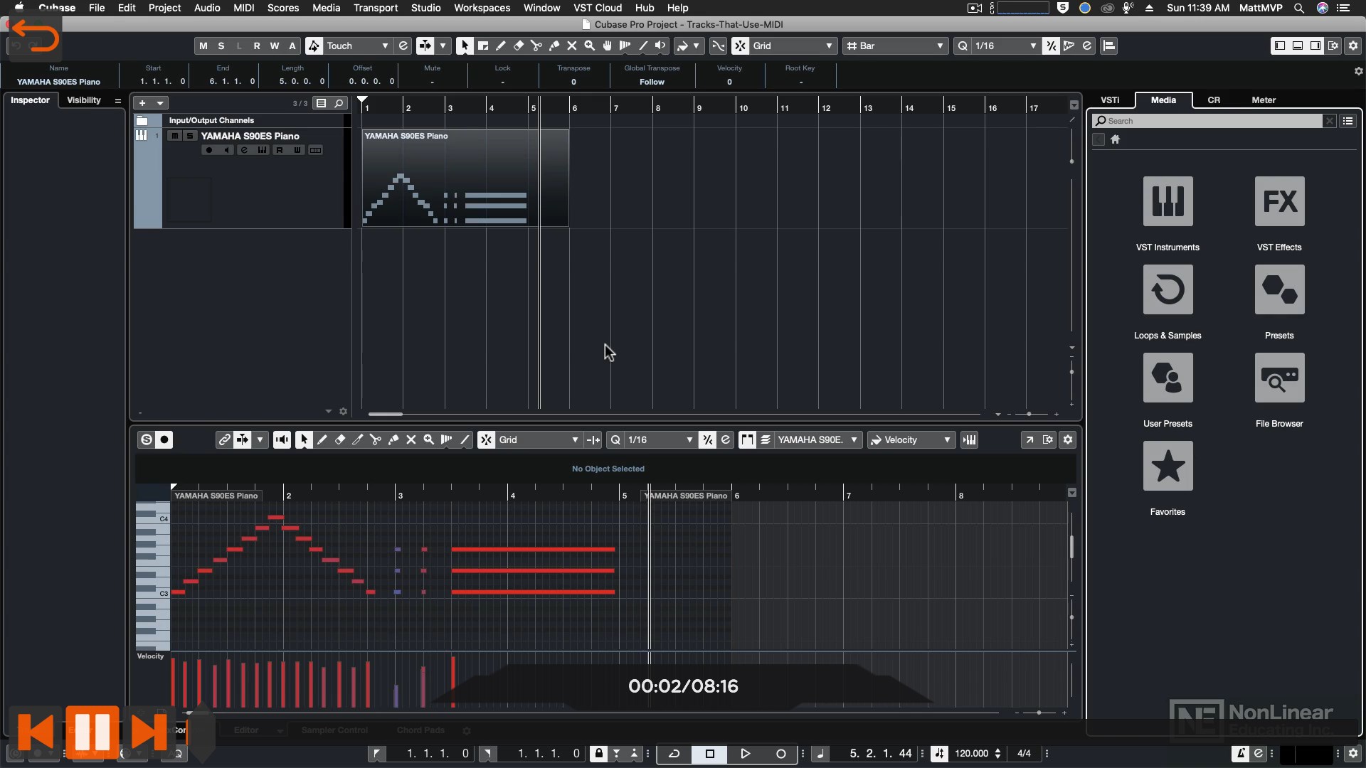Image resolution: width=1366 pixels, height=768 pixels.
Task: Select the Glue tool in the project toolbar
Action: pyautogui.click(x=554, y=46)
